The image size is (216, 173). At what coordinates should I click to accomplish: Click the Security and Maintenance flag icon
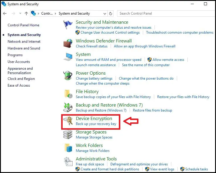click(68, 24)
